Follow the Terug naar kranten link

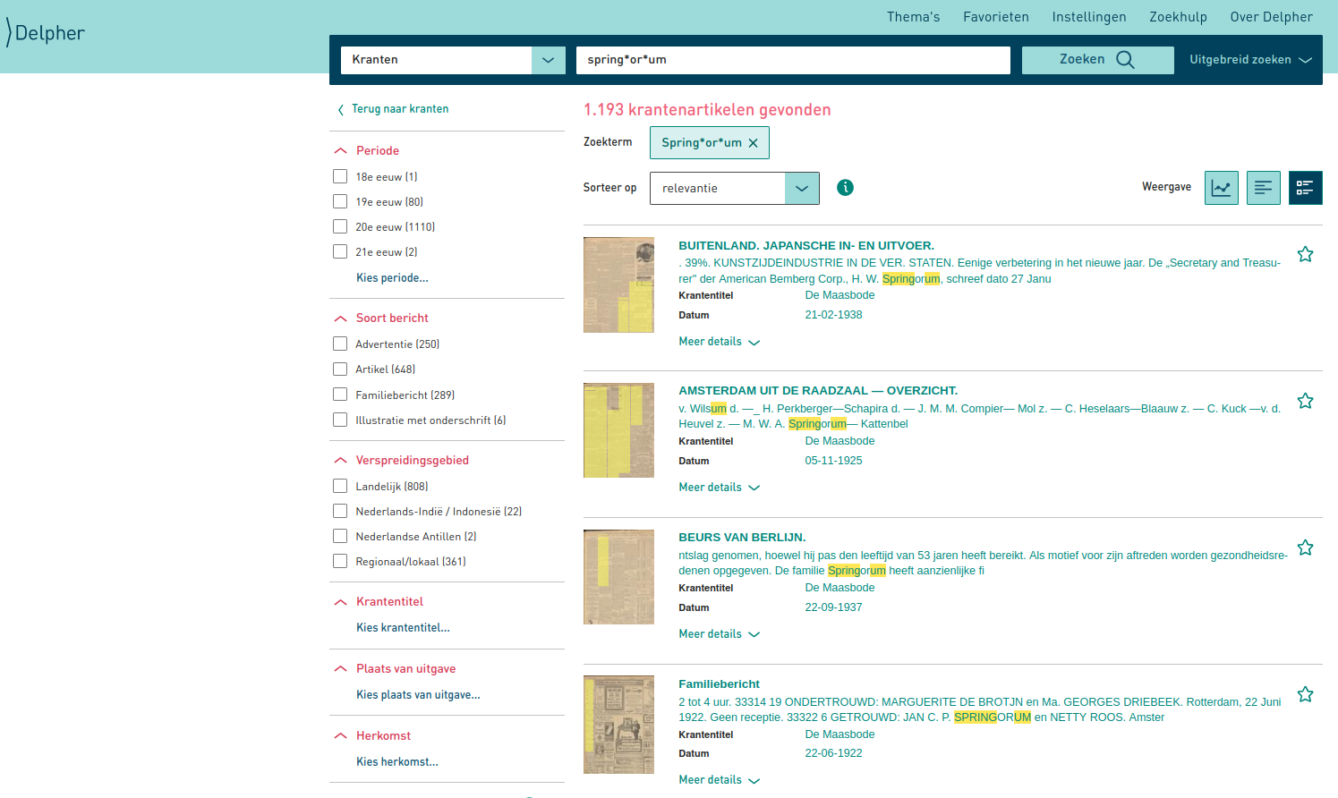[x=399, y=109]
